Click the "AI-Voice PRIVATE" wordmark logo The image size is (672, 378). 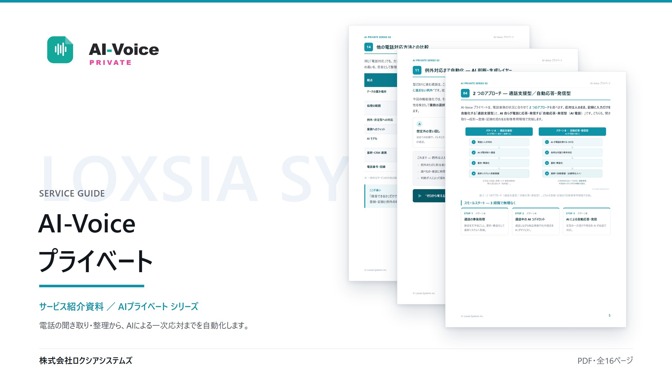click(x=124, y=54)
